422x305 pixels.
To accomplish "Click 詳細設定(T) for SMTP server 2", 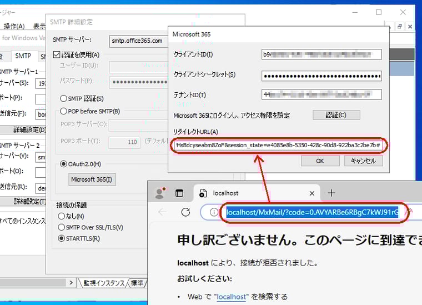I will [x=23, y=201].
